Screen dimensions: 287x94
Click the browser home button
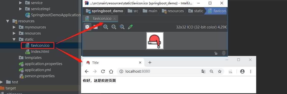[x=111, y=71]
